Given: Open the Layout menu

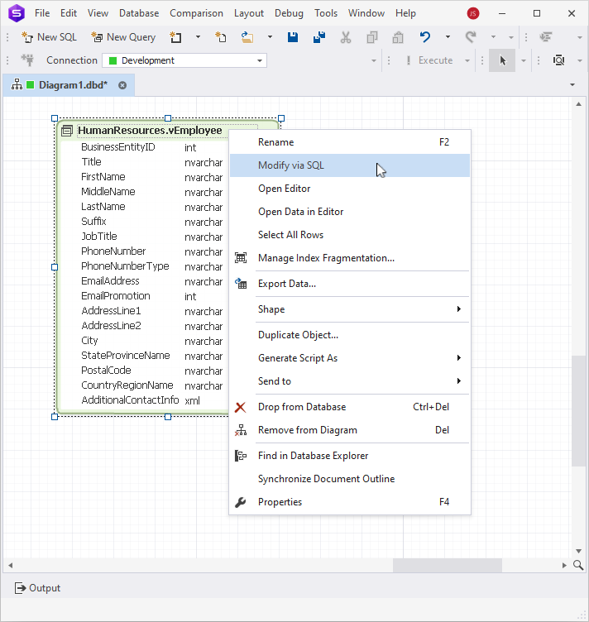Looking at the screenshot, I should 249,13.
